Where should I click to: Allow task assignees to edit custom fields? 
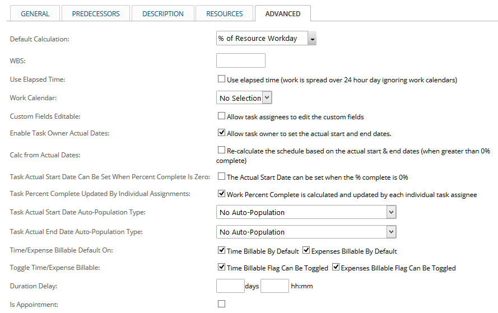click(x=221, y=116)
